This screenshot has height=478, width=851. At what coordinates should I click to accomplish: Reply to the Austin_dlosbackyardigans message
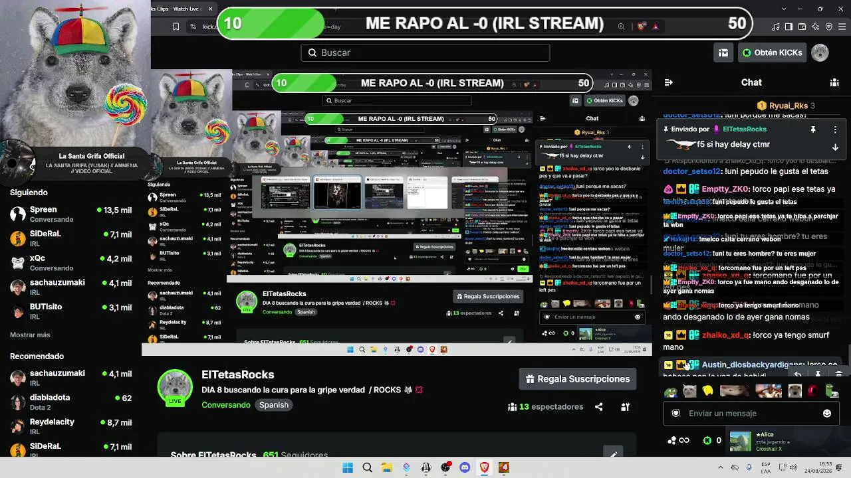pyautogui.click(x=798, y=374)
